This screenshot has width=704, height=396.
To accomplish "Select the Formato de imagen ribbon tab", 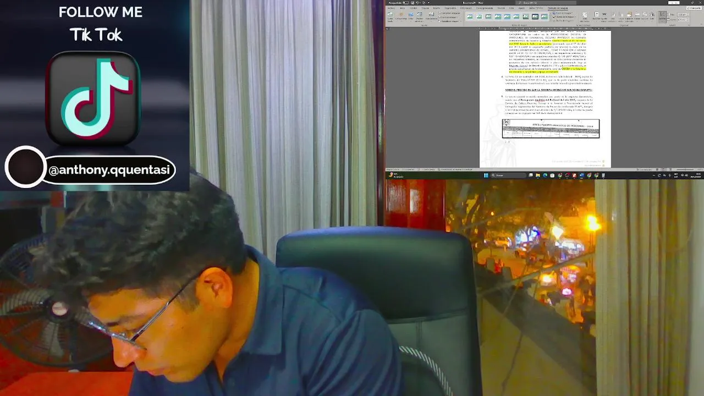I will 558,8.
